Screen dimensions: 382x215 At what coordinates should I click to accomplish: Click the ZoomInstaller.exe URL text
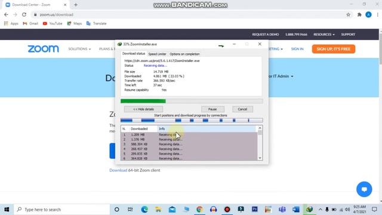(x=162, y=61)
